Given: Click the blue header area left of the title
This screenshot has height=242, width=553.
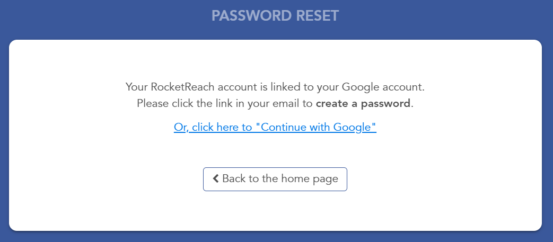Looking at the screenshot, I should [106, 16].
